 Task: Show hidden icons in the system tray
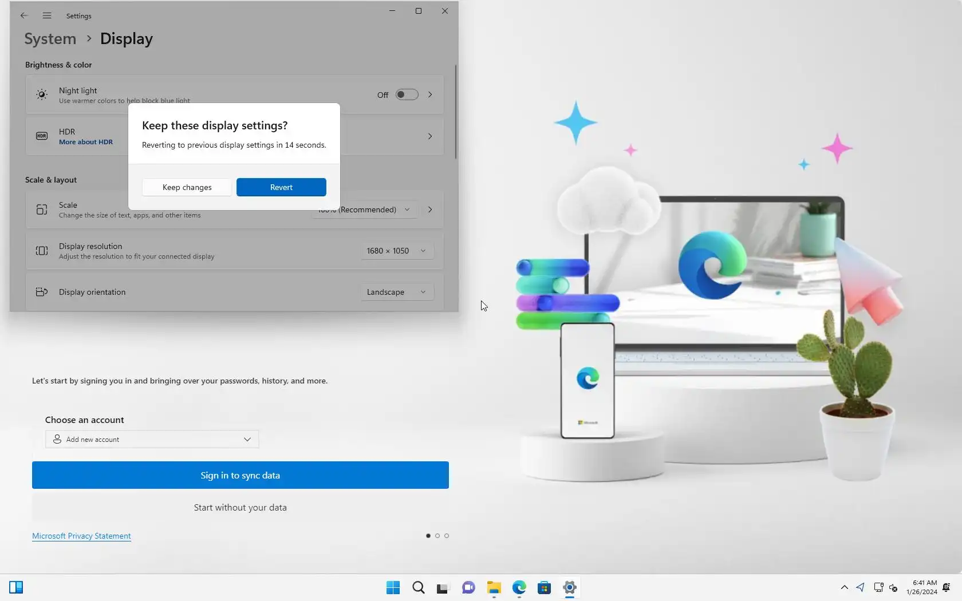pyautogui.click(x=844, y=587)
